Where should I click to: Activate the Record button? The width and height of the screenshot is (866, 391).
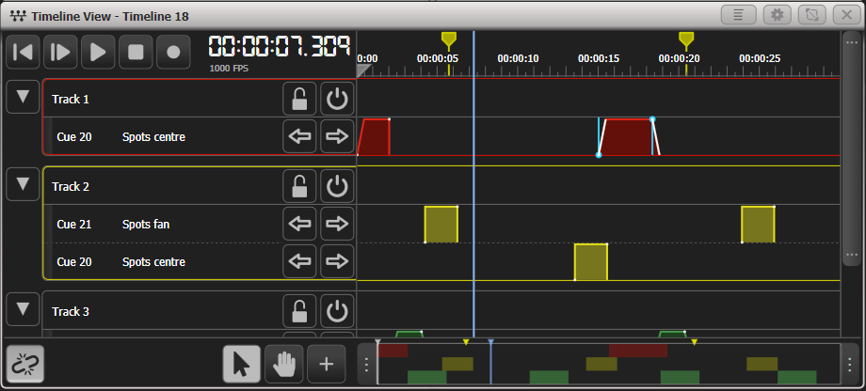click(x=173, y=52)
